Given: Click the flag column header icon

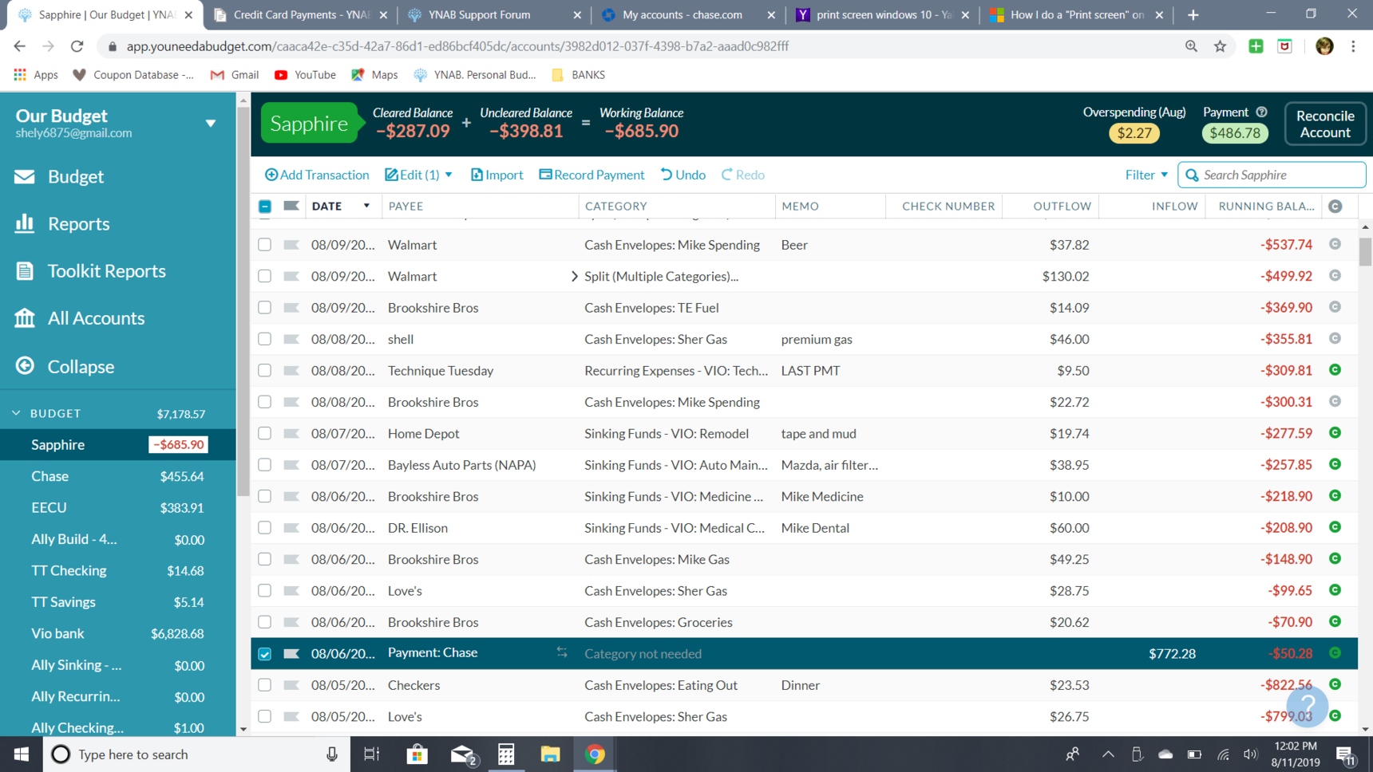Looking at the screenshot, I should 291,206.
